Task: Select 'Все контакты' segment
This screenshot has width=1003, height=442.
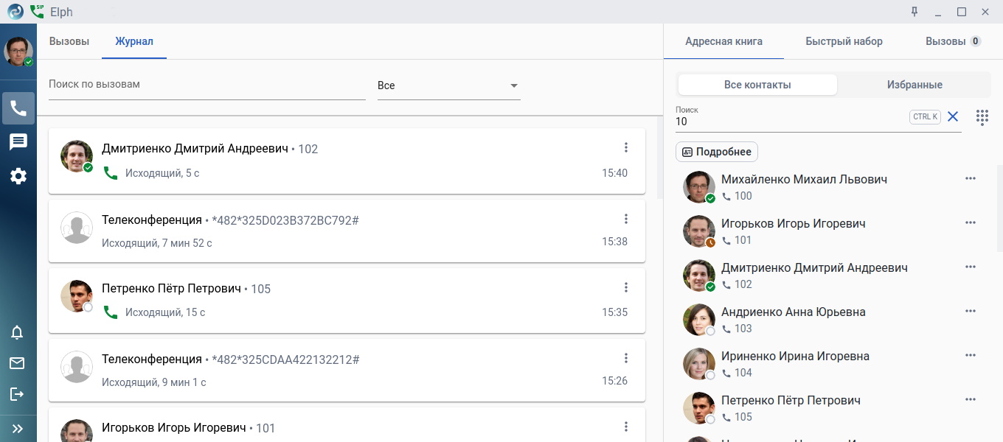Action: (x=757, y=85)
